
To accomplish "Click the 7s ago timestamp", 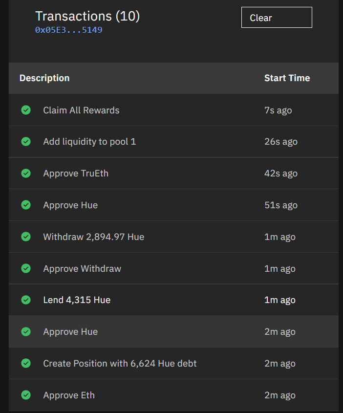I will [278, 110].
